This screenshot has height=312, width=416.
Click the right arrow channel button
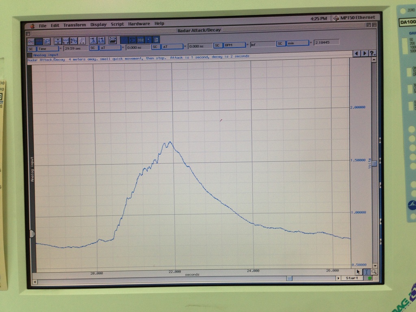[x=364, y=53]
